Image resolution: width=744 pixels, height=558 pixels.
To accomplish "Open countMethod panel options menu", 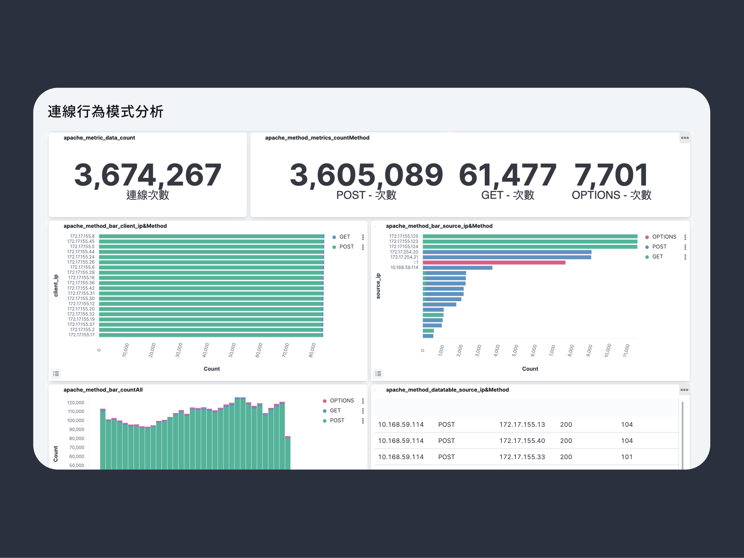I will coord(684,138).
